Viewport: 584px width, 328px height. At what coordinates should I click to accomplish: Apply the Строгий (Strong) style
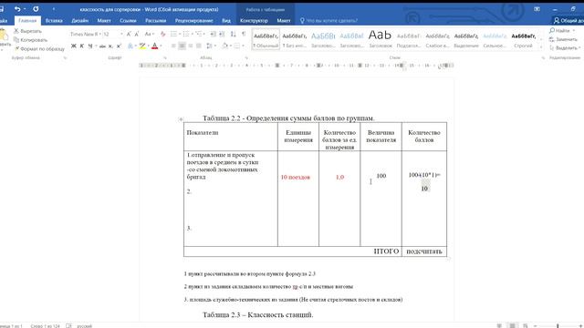click(x=523, y=39)
